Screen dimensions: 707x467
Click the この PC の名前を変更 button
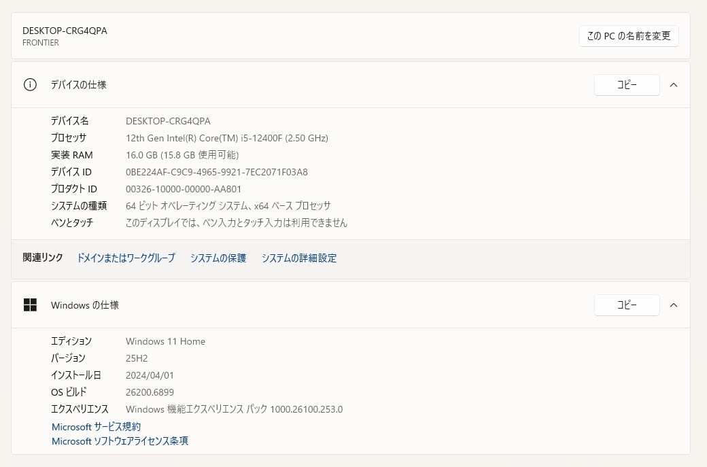(x=629, y=36)
